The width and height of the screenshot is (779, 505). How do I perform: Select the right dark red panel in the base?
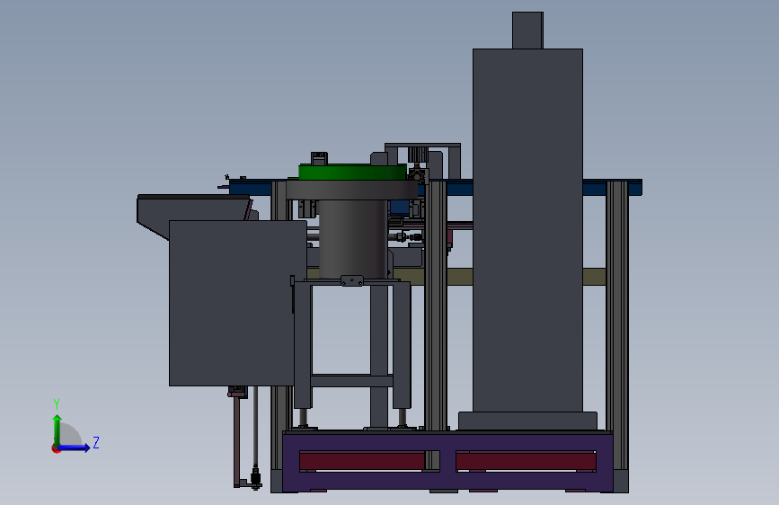[526, 461]
